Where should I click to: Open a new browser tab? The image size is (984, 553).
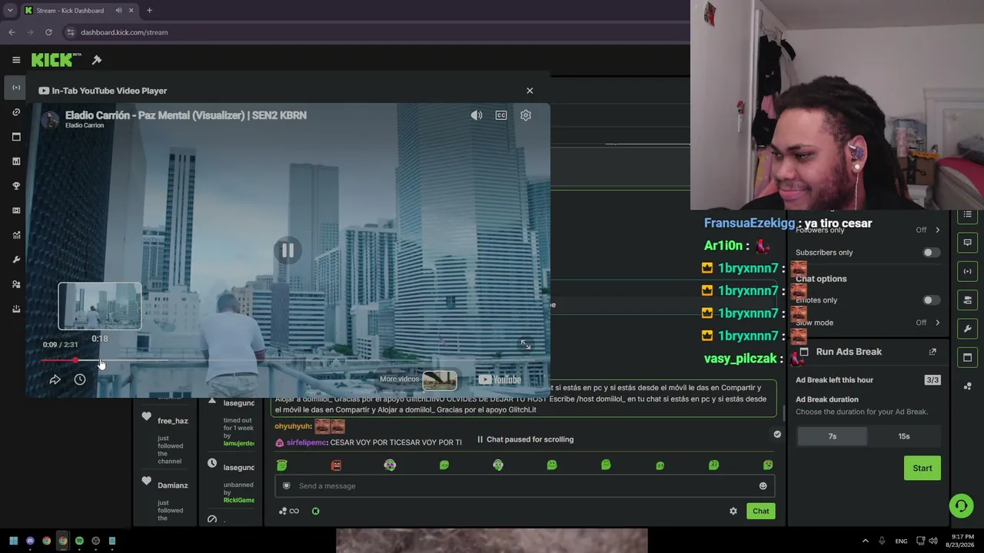click(x=149, y=11)
